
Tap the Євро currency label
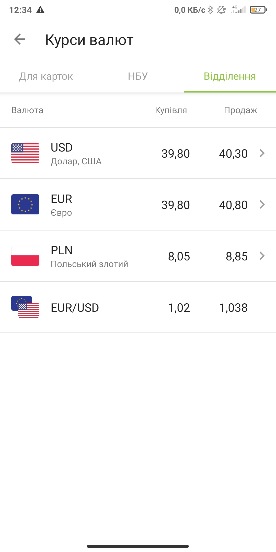[x=61, y=213]
